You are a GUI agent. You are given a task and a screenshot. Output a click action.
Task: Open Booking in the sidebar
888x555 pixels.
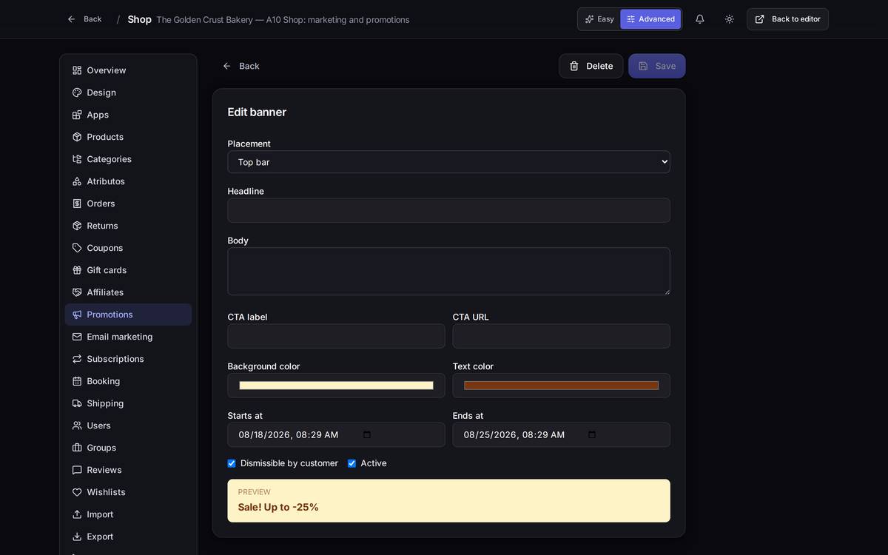tap(128, 381)
